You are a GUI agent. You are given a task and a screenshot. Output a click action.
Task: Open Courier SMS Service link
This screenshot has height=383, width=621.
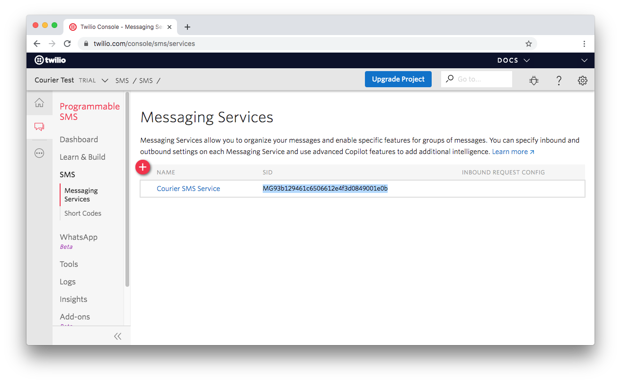pos(188,189)
